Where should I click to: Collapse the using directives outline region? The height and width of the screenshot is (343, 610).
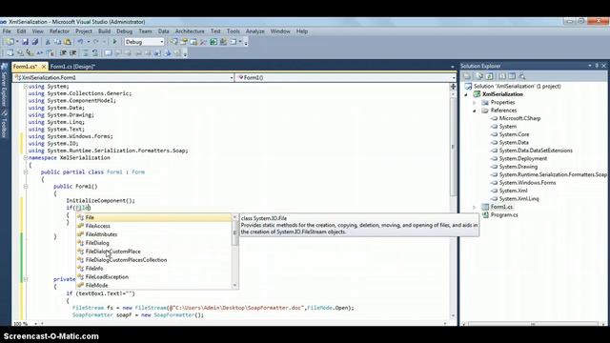click(26, 87)
